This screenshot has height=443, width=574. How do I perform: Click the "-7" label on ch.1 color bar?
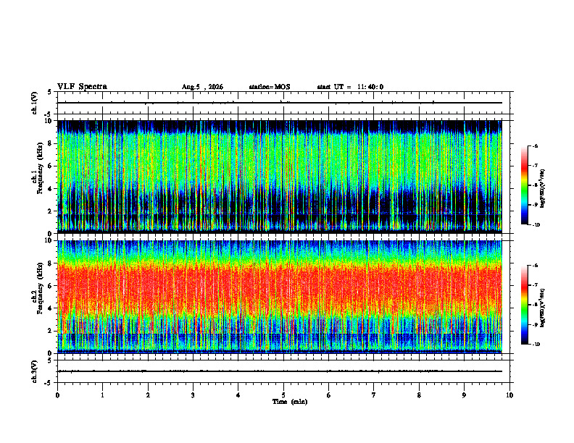(535, 166)
